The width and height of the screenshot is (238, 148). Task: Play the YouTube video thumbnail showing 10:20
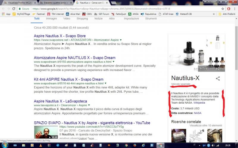(x=46, y=132)
